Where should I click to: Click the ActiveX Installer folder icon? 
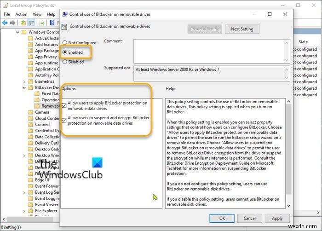(x=30, y=38)
